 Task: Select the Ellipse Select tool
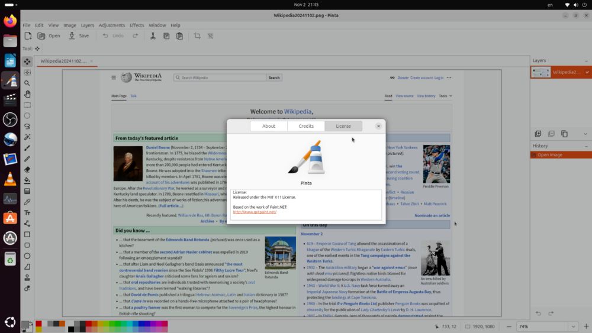point(27,115)
